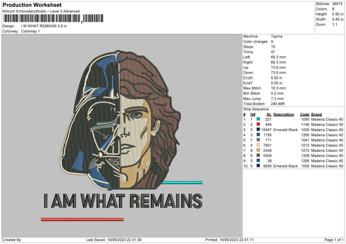Click the Description column header
346x244 pixels.
pos(284,114)
